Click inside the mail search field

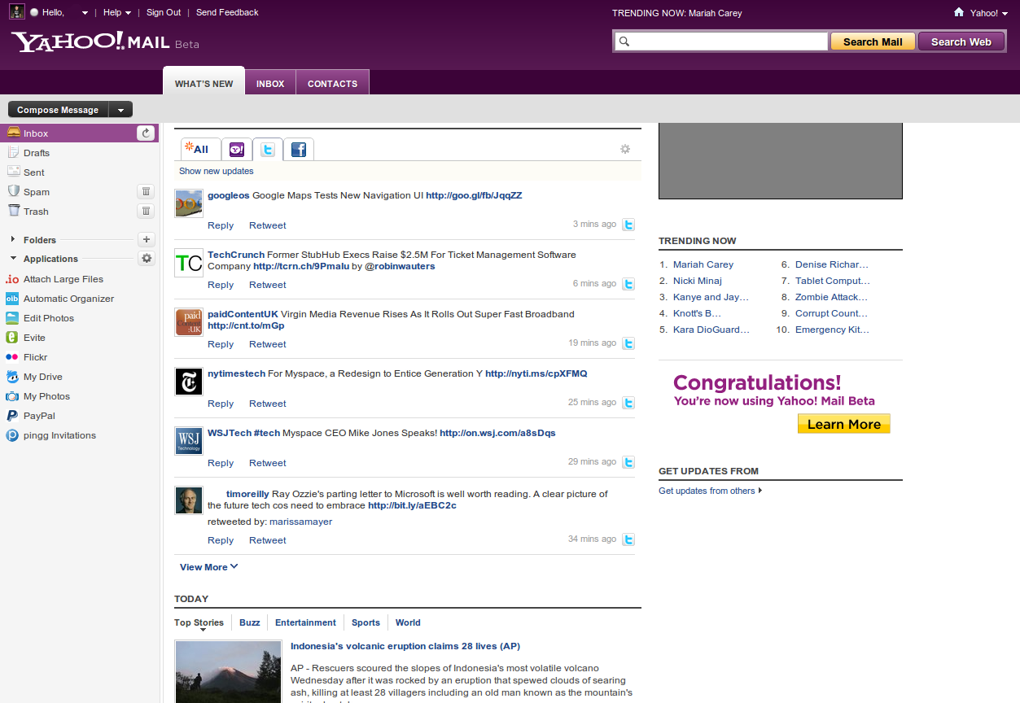725,40
